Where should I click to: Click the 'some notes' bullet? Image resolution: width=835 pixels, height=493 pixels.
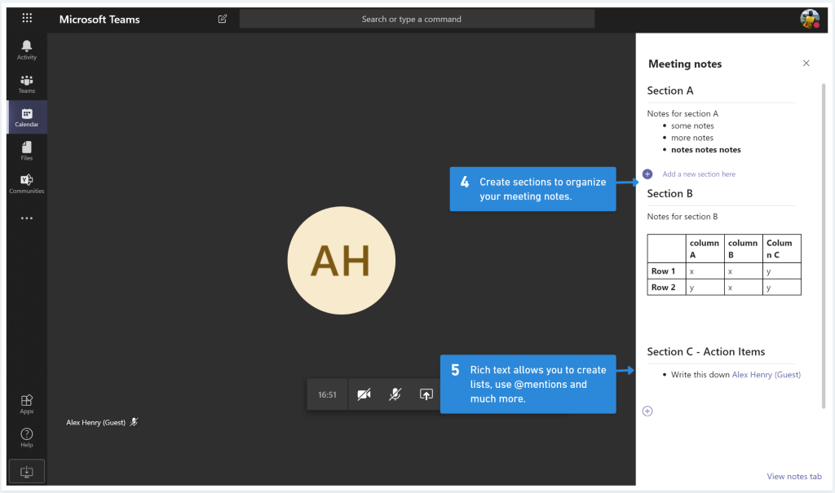click(692, 125)
